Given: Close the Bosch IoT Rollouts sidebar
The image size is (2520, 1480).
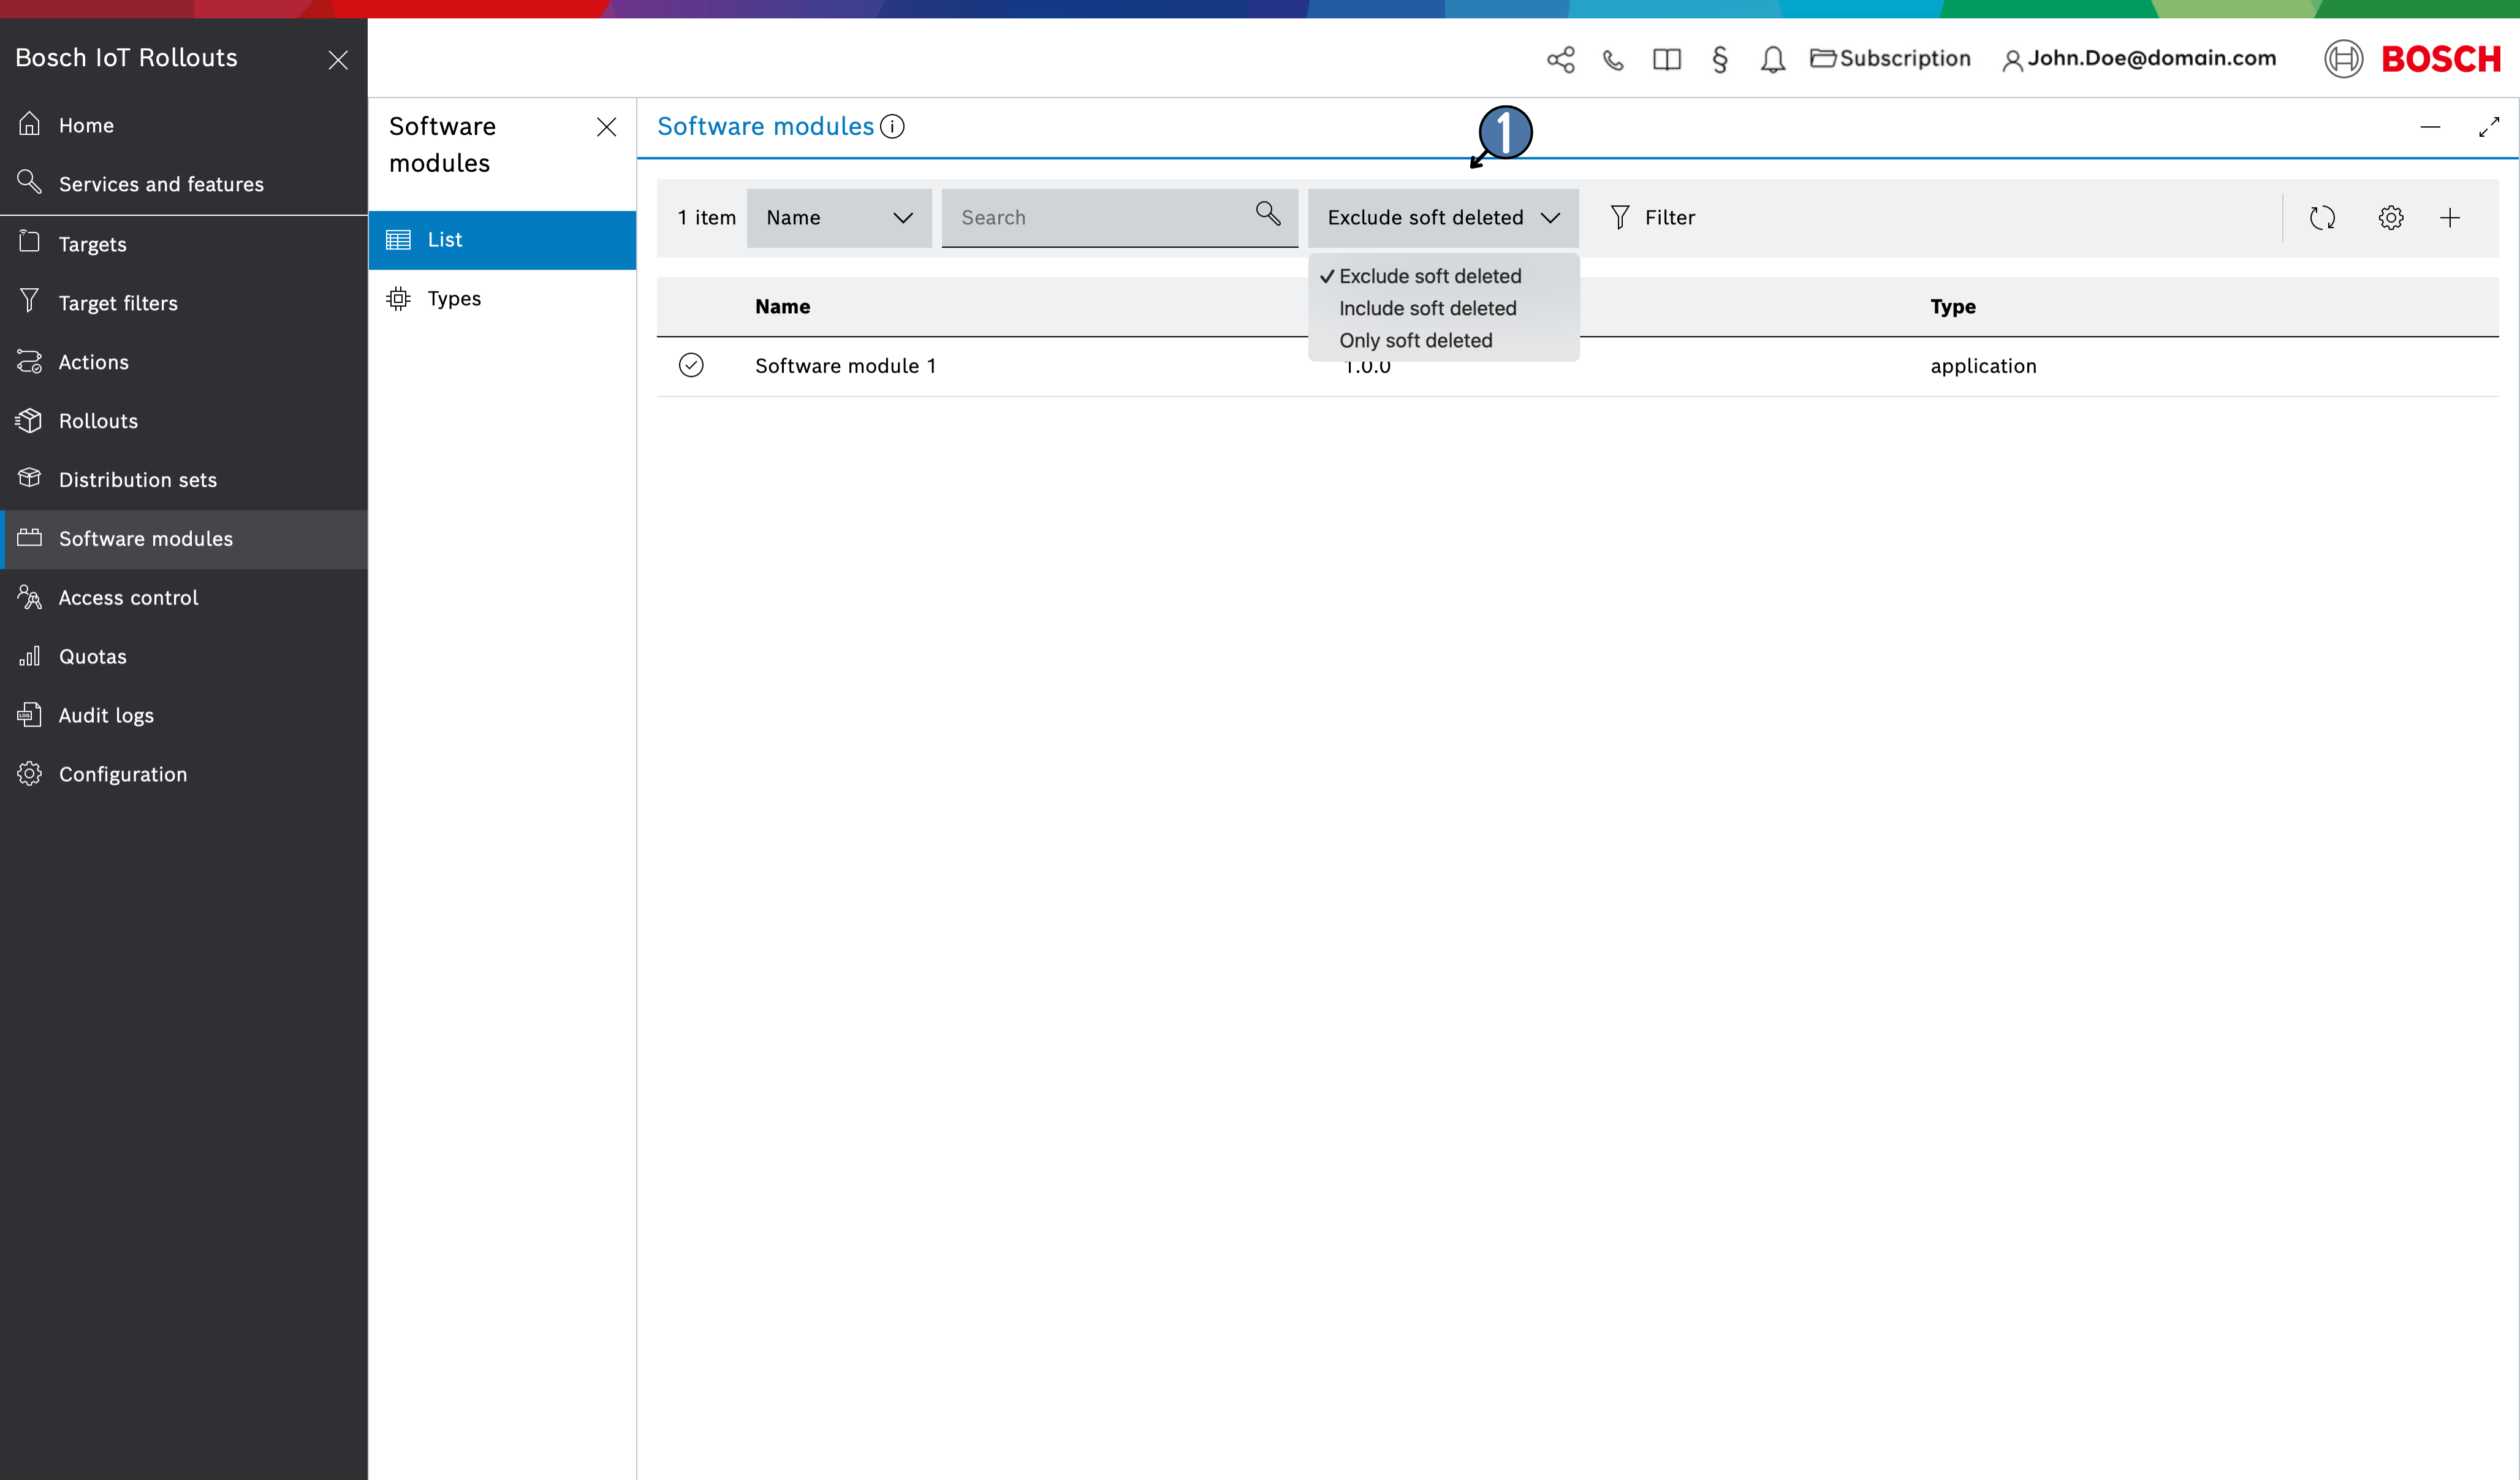Looking at the screenshot, I should point(338,60).
